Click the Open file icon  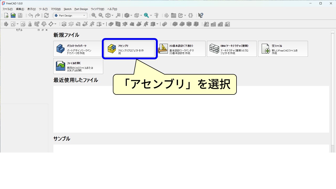(13, 15)
